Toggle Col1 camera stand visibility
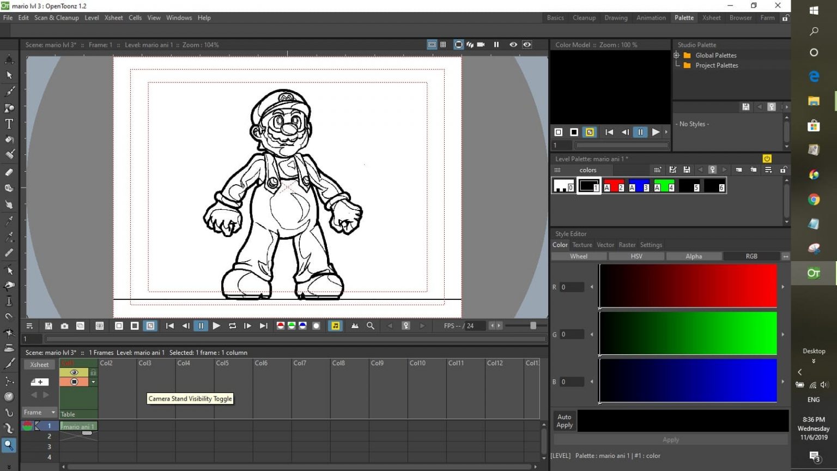This screenshot has height=471, width=837. click(x=74, y=382)
